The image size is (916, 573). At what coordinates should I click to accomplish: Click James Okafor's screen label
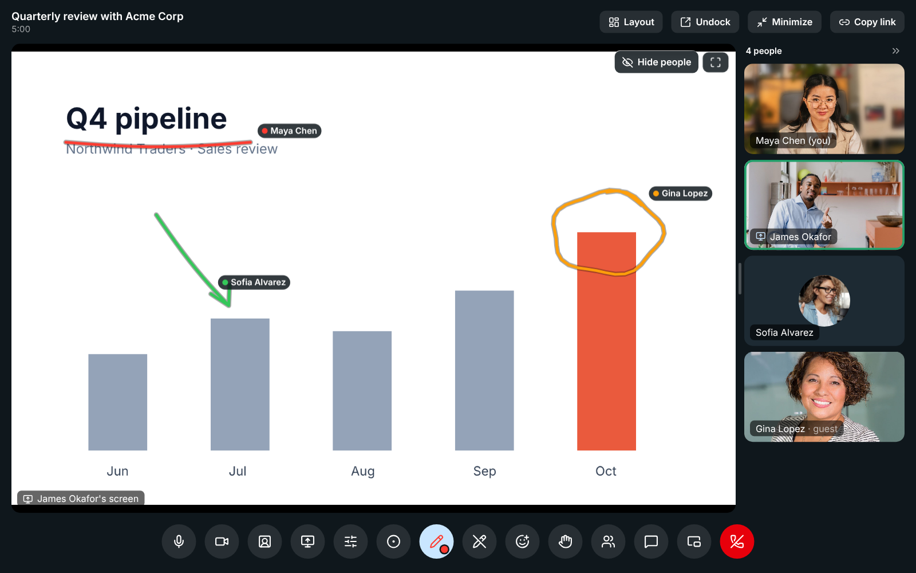[81, 499]
